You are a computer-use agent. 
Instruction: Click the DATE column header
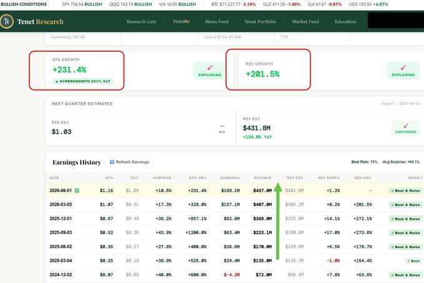point(54,178)
